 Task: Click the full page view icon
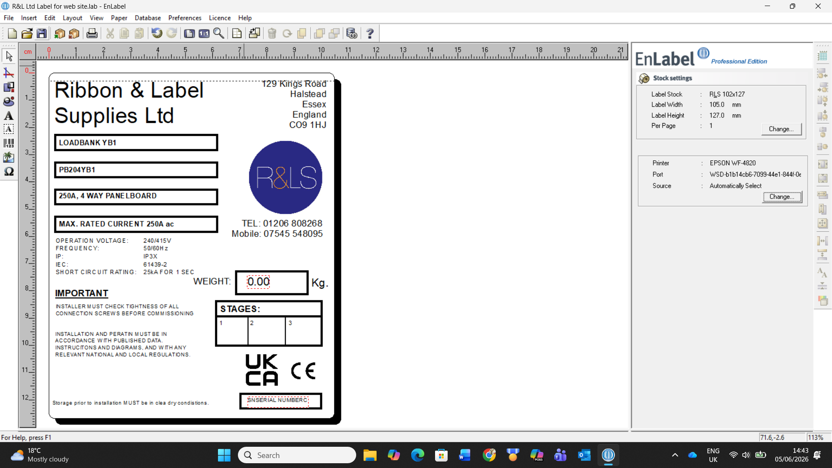[x=189, y=33]
